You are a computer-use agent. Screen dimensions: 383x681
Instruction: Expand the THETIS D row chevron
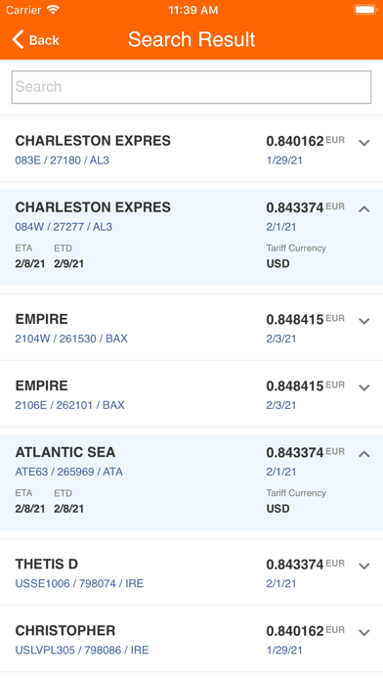tap(364, 566)
